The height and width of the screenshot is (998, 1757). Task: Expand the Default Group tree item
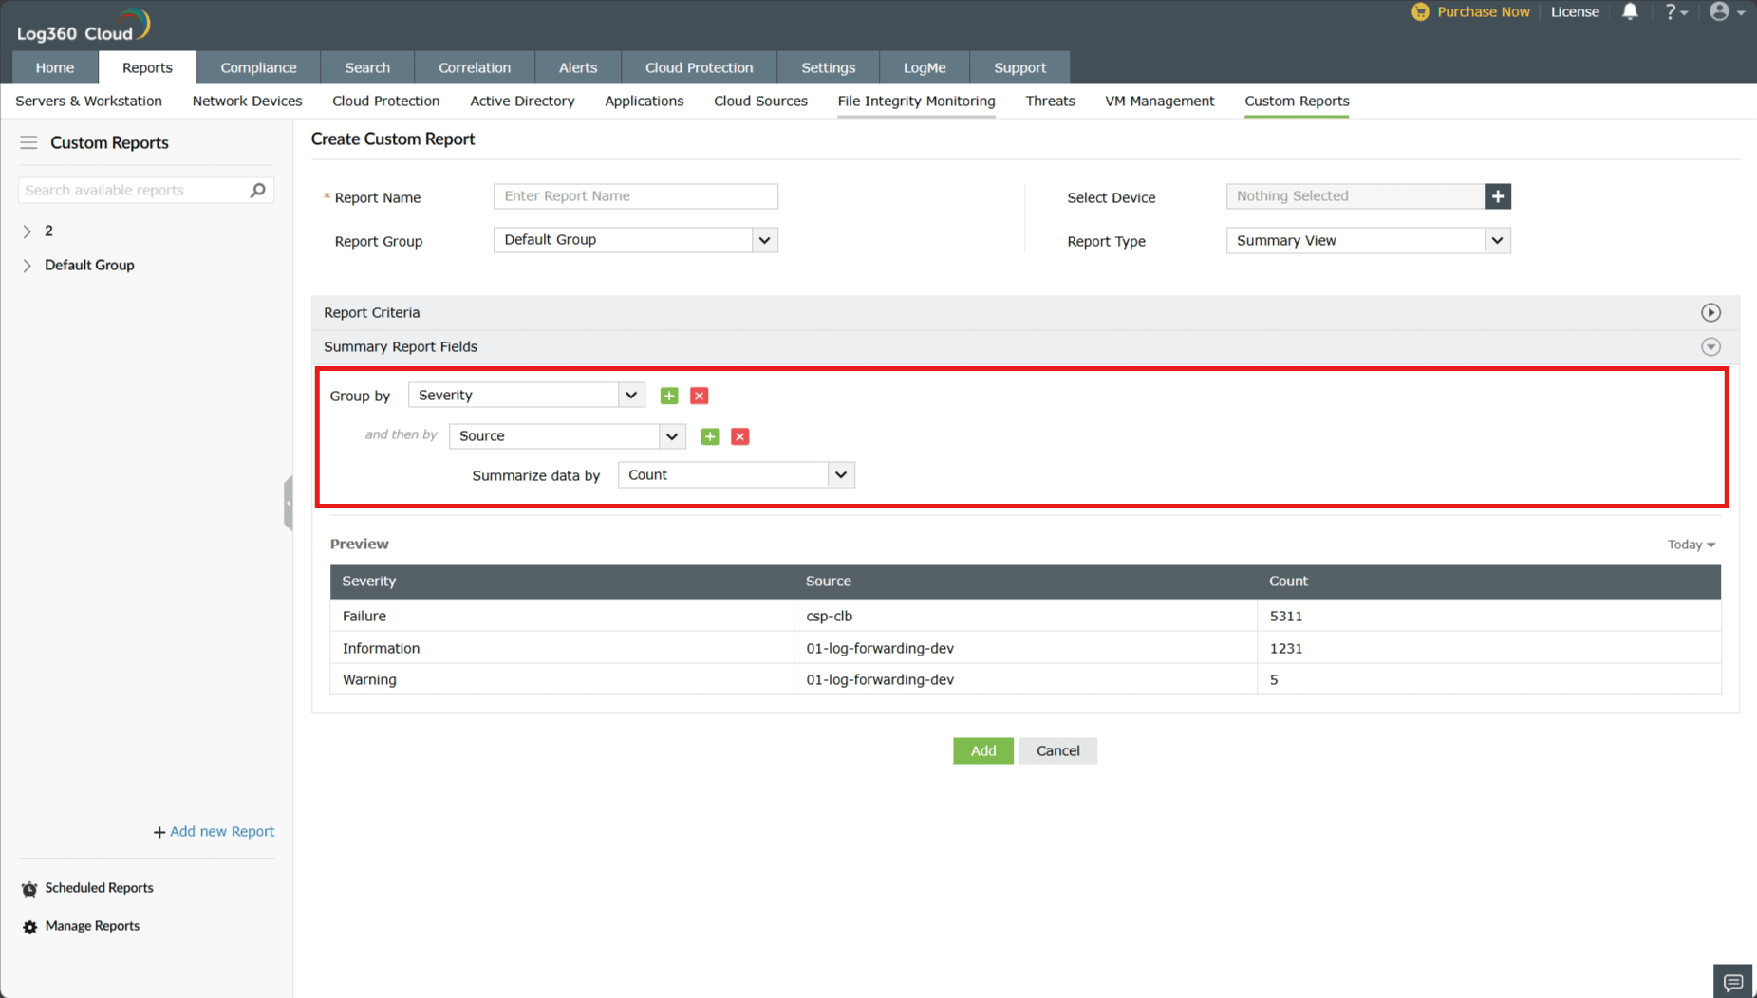tap(28, 265)
